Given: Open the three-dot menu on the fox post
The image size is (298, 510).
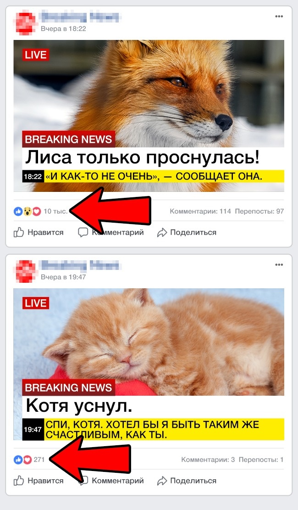Looking at the screenshot, I should point(279,16).
